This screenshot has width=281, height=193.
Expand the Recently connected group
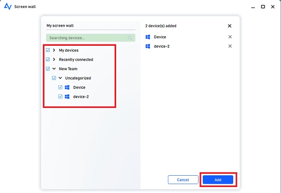click(54, 59)
